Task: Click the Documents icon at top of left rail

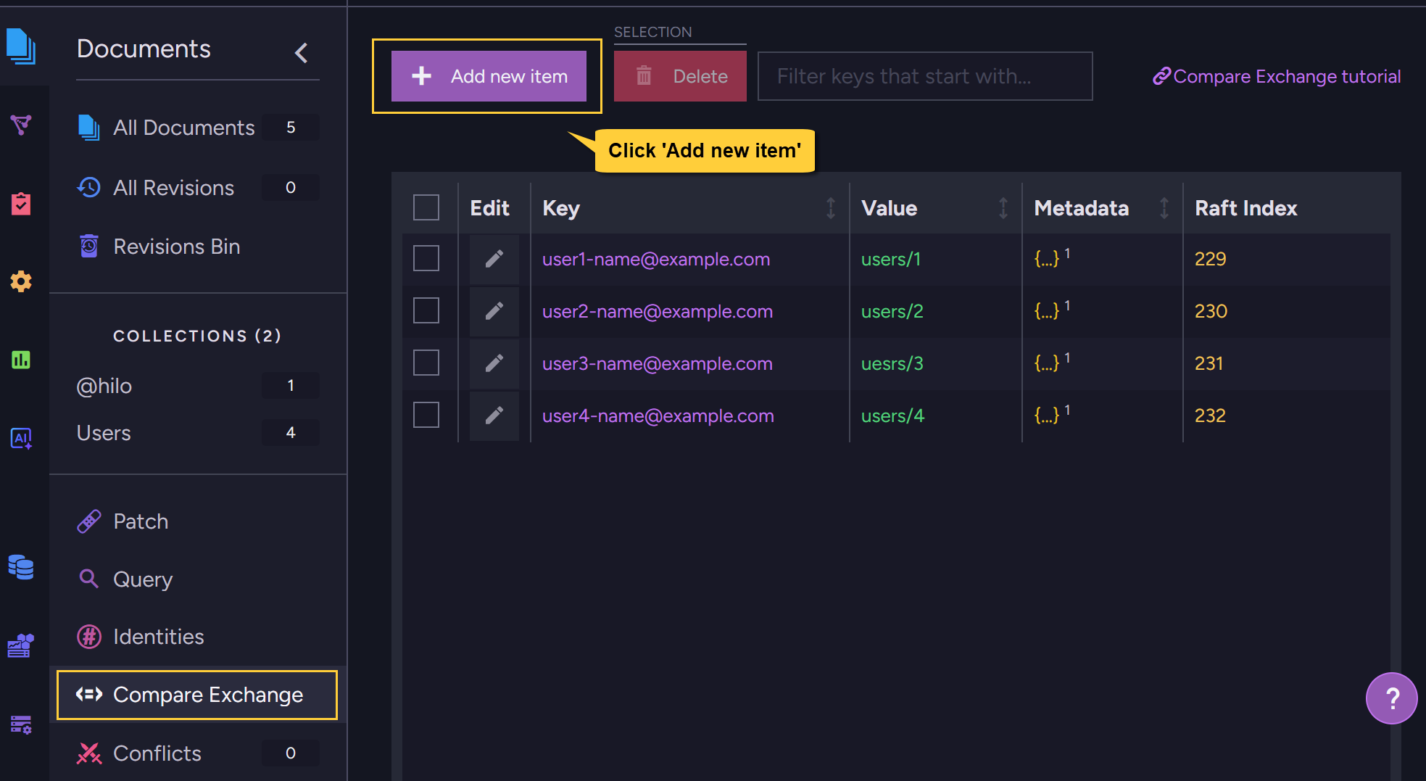Action: 21,47
